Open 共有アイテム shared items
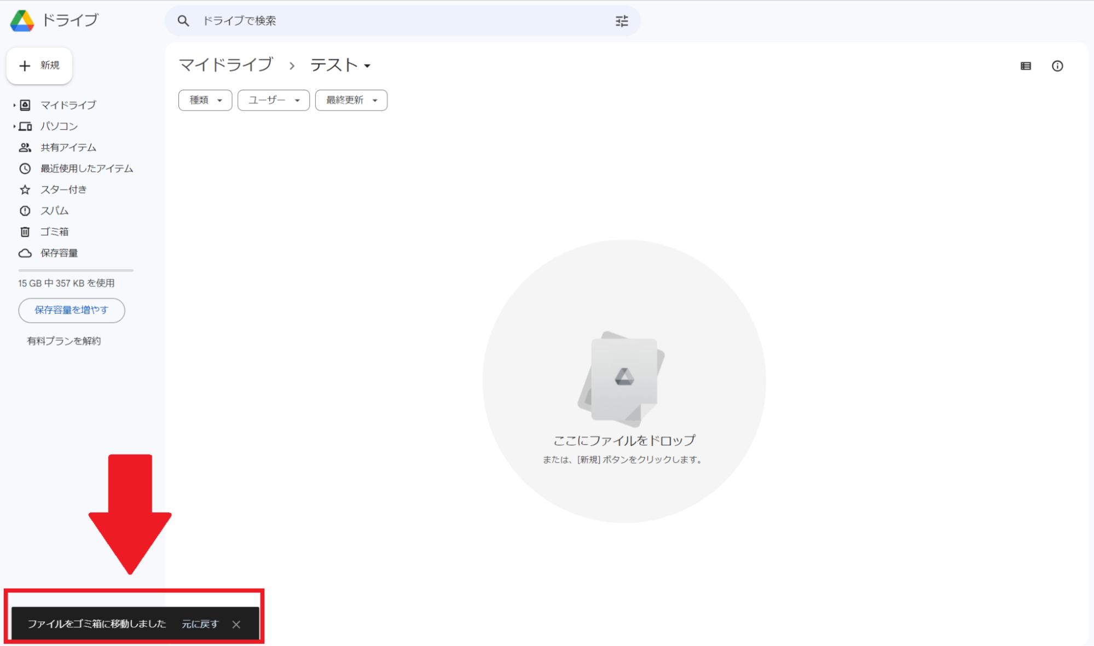The height and width of the screenshot is (646, 1094). click(68, 148)
